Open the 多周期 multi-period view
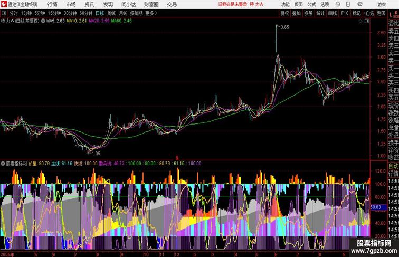 136,13
